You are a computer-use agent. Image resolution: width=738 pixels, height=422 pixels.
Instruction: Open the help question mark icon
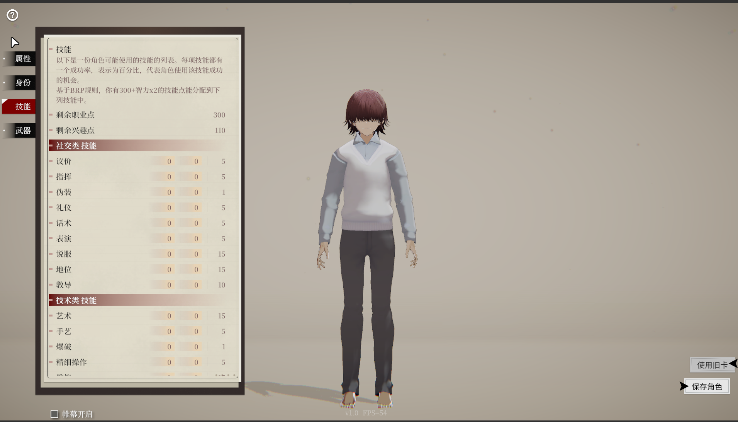click(12, 15)
